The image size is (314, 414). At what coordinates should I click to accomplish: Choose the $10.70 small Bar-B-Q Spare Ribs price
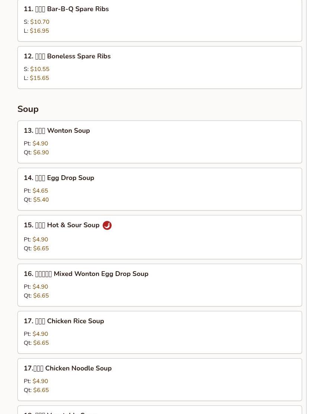(40, 22)
